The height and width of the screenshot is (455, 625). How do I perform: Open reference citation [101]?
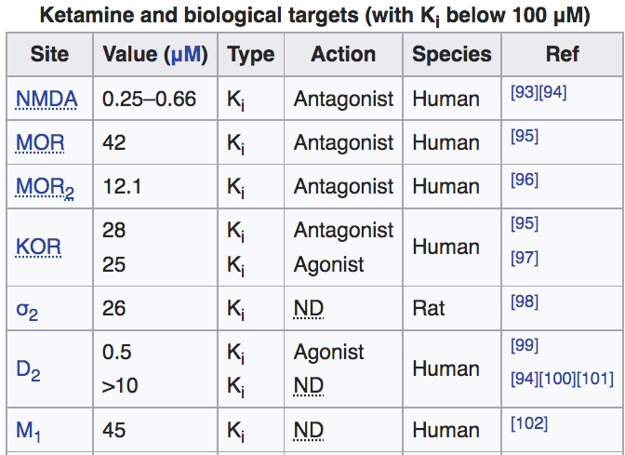pos(595,379)
